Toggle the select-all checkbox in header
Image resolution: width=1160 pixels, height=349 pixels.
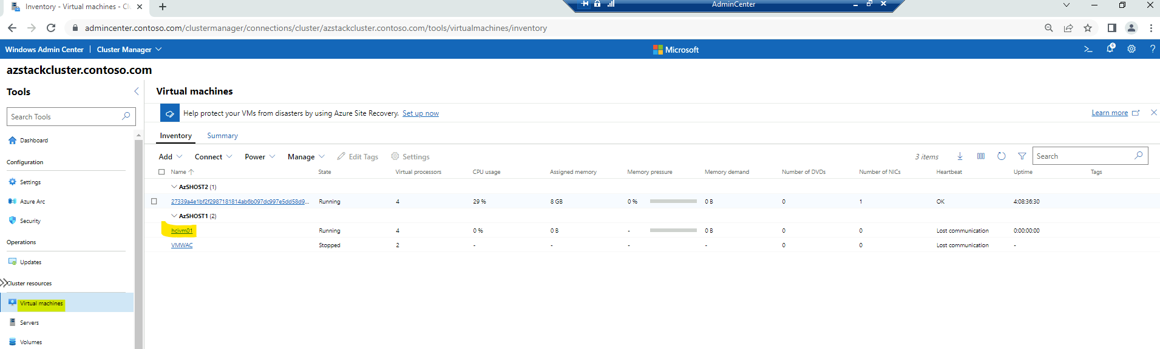pyautogui.click(x=161, y=172)
